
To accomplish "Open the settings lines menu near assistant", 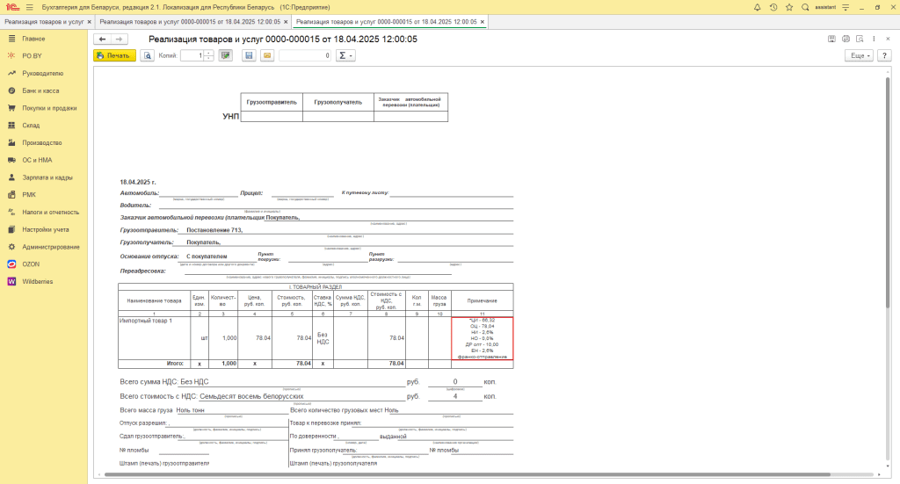I will 846,7.
